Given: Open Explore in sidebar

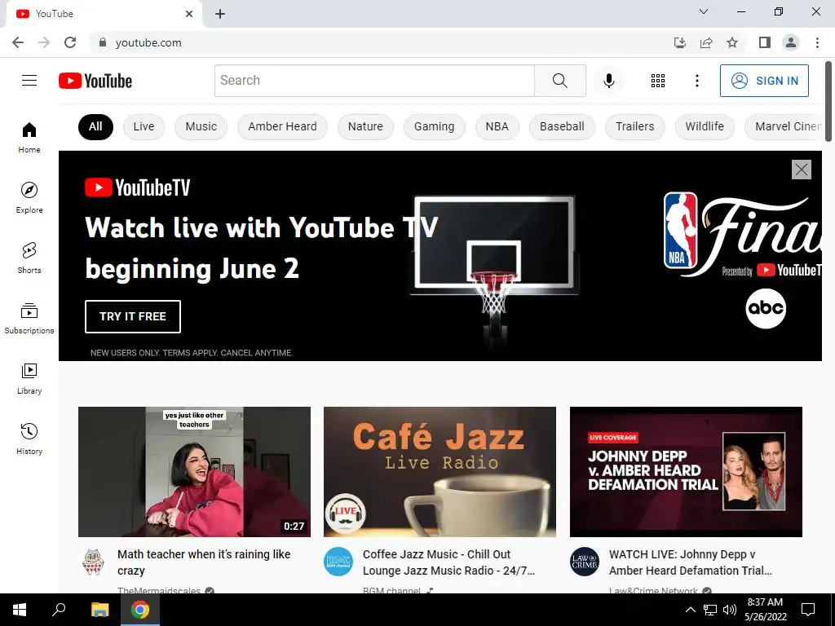Looking at the screenshot, I should [x=29, y=197].
